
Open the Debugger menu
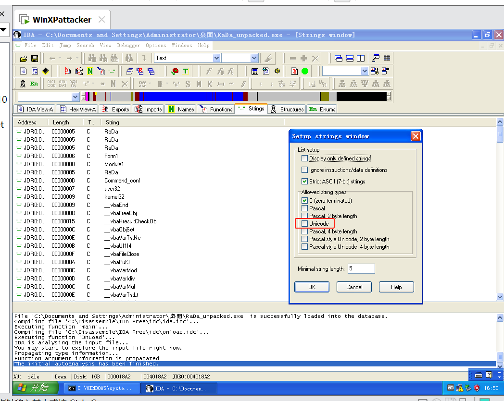pyautogui.click(x=128, y=46)
